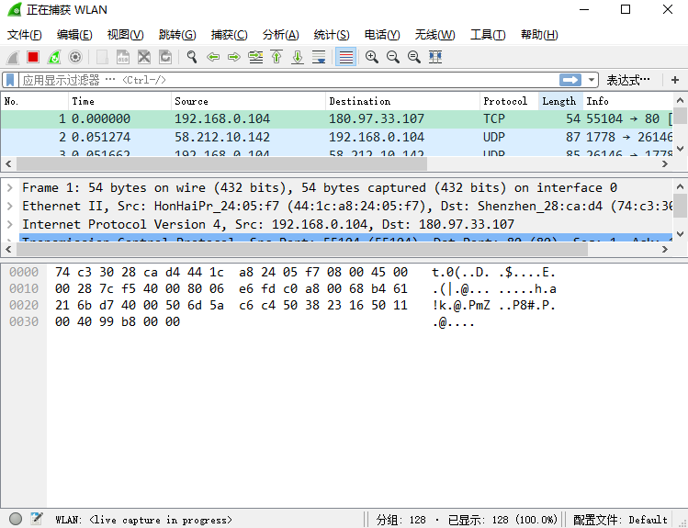Jump to the last packet
The height and width of the screenshot is (528, 688).
pyautogui.click(x=298, y=57)
